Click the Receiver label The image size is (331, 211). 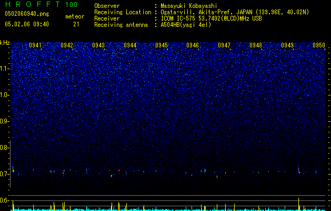pos(107,18)
